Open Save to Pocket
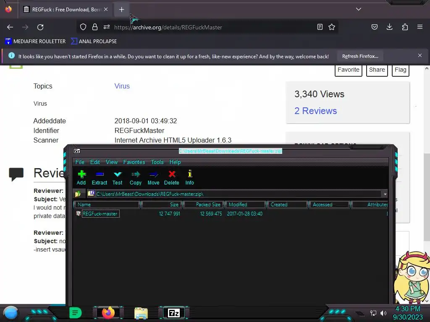The height and width of the screenshot is (322, 430). tap(375, 27)
